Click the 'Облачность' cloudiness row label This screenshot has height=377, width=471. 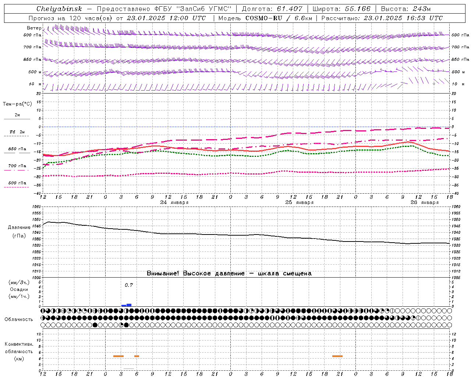click(x=19, y=319)
